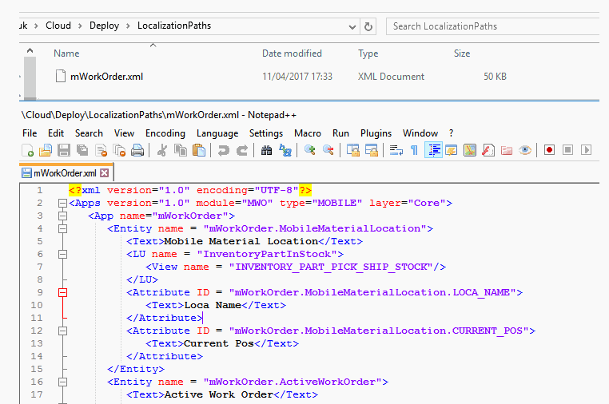This screenshot has height=404, width=609.
Task: Toggle Show All Characters pilcrow icon
Action: 415,150
